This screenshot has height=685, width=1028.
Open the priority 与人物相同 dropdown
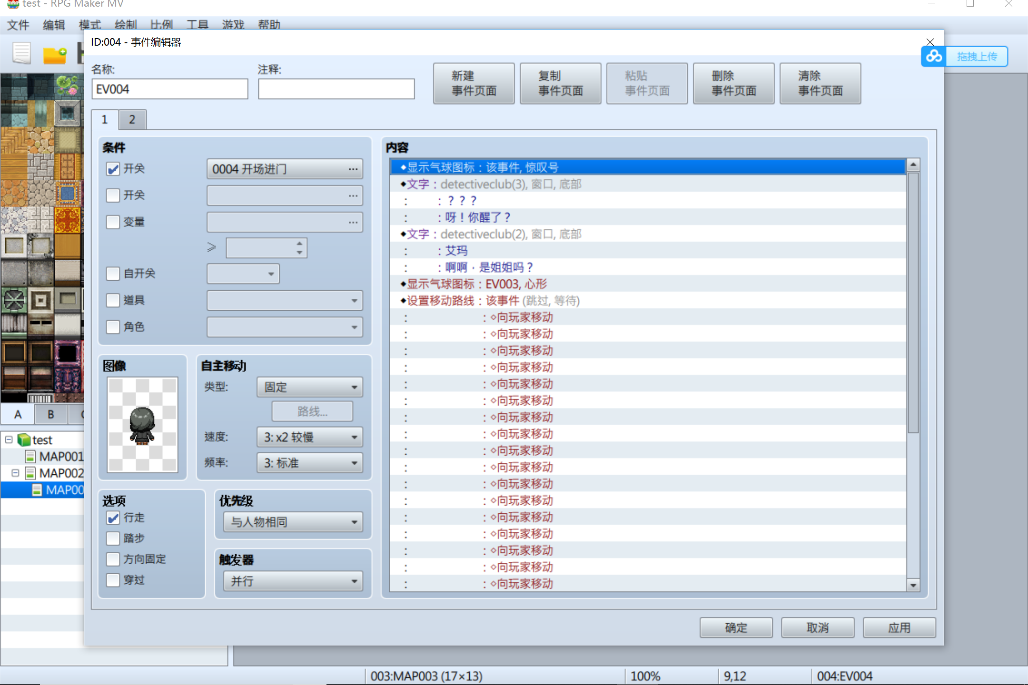pos(293,522)
